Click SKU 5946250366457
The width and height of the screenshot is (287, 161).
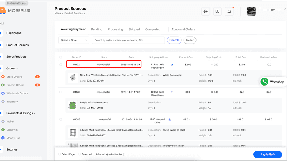96,135
